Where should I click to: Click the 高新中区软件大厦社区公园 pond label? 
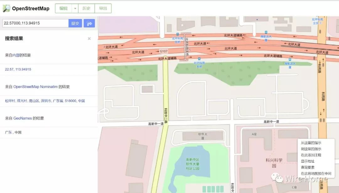pos(192,164)
